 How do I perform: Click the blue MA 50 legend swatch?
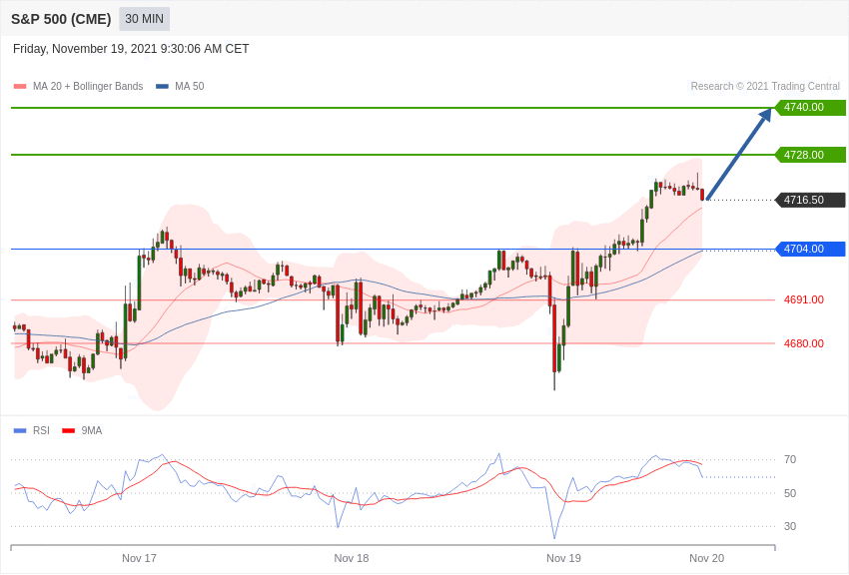click(162, 87)
